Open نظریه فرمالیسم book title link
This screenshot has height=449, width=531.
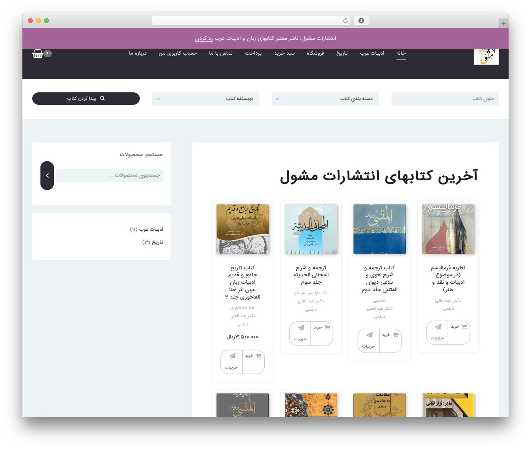[448, 278]
